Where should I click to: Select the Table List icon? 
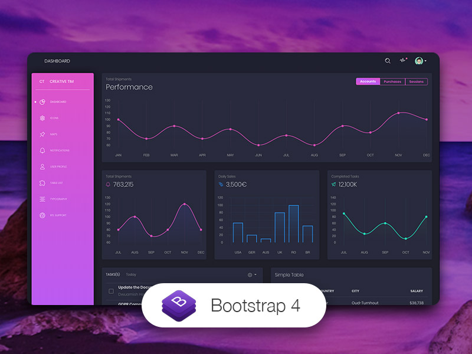click(x=42, y=182)
